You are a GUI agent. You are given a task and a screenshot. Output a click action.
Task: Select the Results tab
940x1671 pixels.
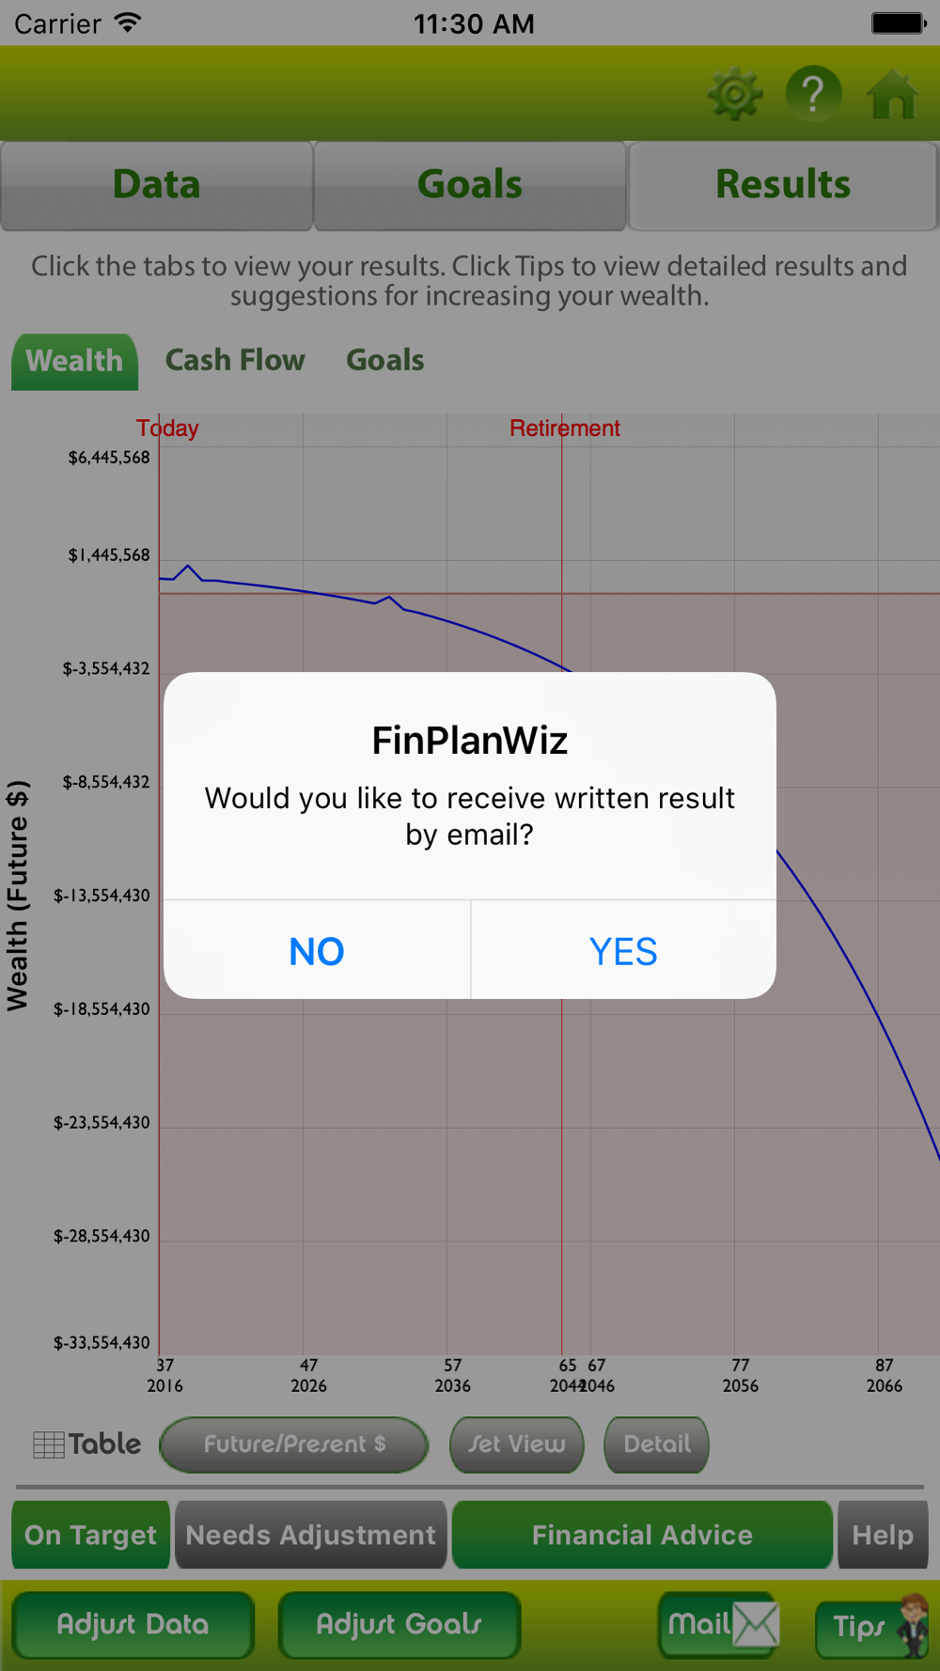[783, 185]
